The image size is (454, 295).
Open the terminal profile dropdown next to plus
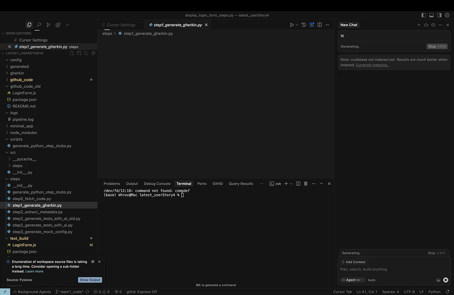coord(290,183)
